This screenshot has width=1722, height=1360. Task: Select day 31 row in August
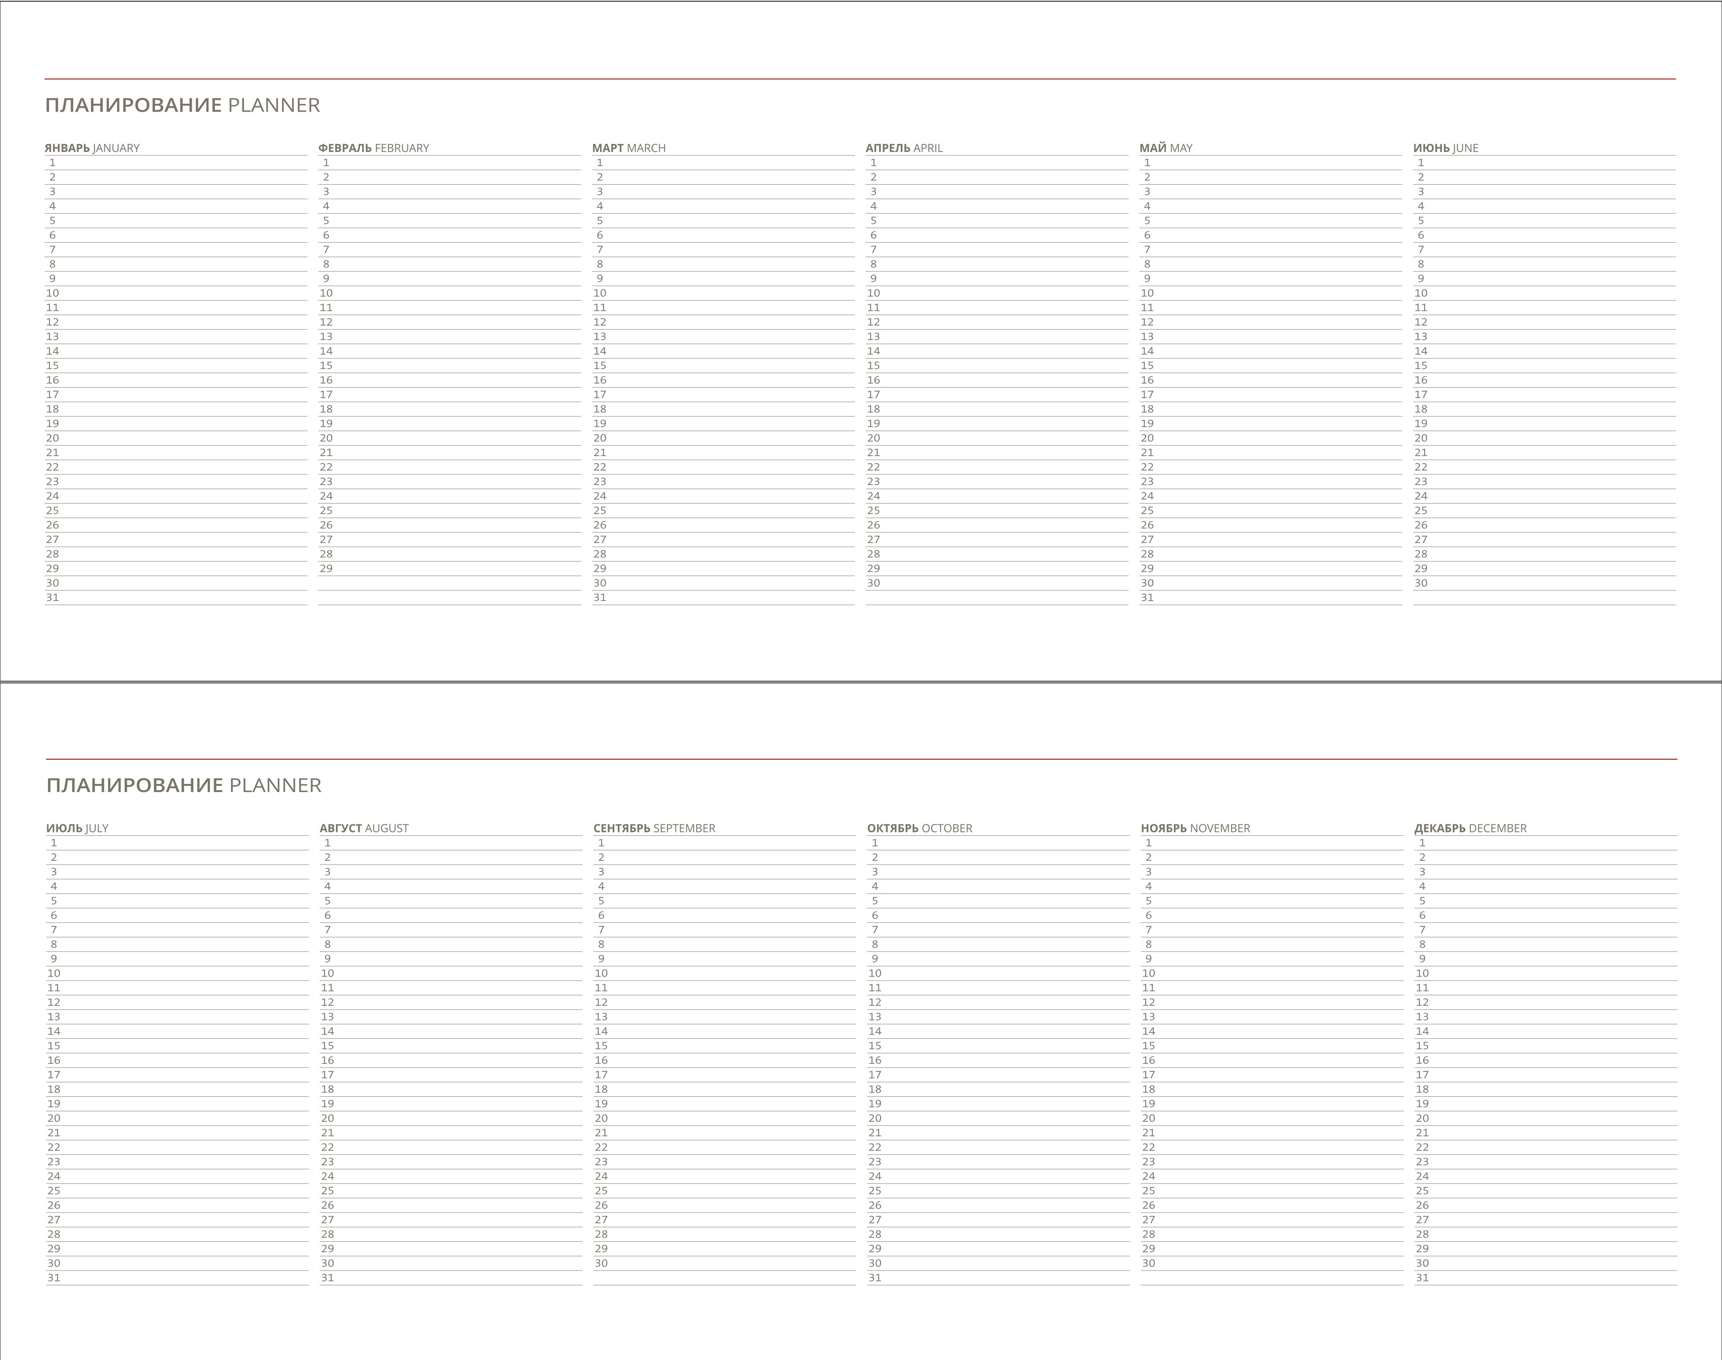point(451,1278)
